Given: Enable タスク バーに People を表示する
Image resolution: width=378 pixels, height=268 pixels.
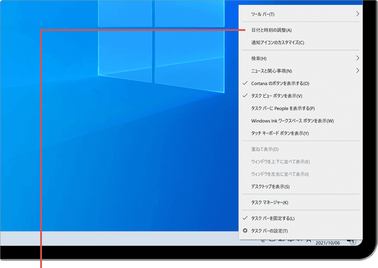Looking at the screenshot, I should (x=282, y=108).
